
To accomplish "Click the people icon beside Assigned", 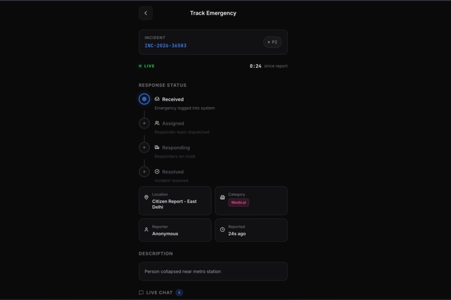I will [x=157, y=123].
